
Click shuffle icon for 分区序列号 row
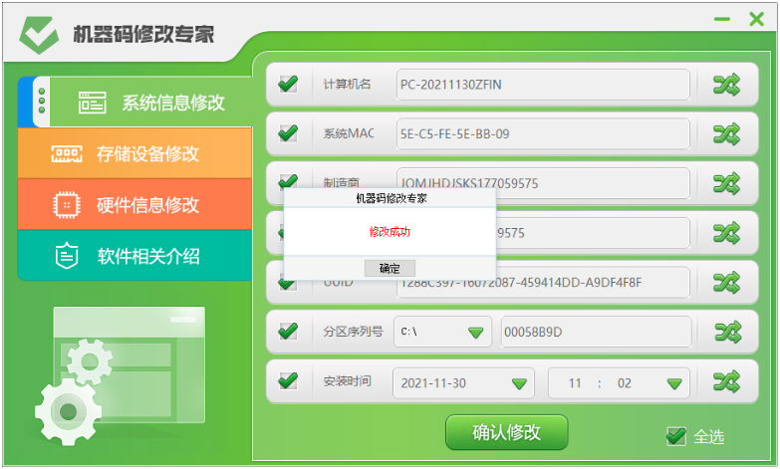pyautogui.click(x=726, y=332)
